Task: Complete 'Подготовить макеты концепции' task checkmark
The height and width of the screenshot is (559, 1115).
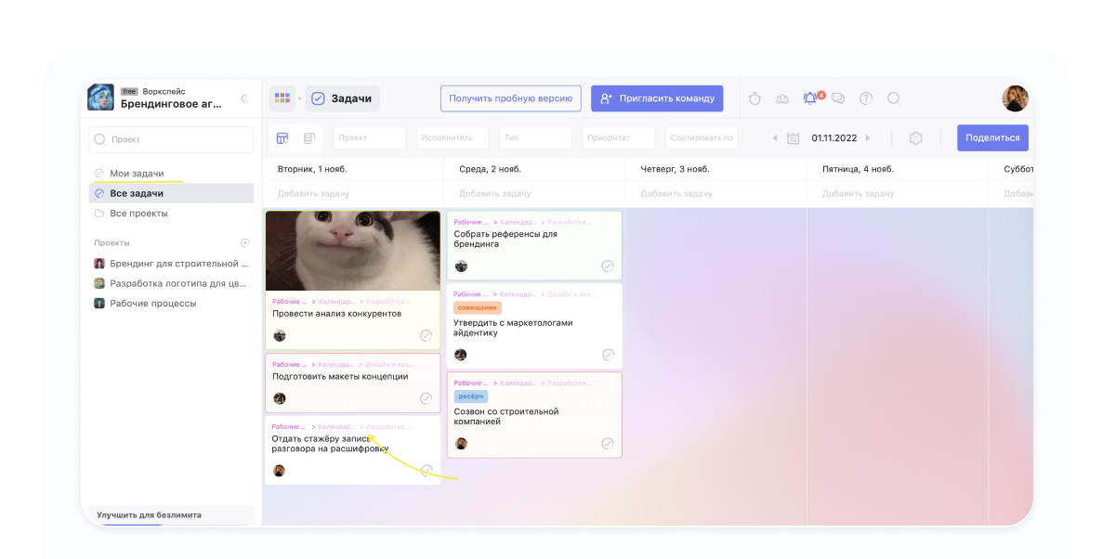Action: (x=426, y=398)
